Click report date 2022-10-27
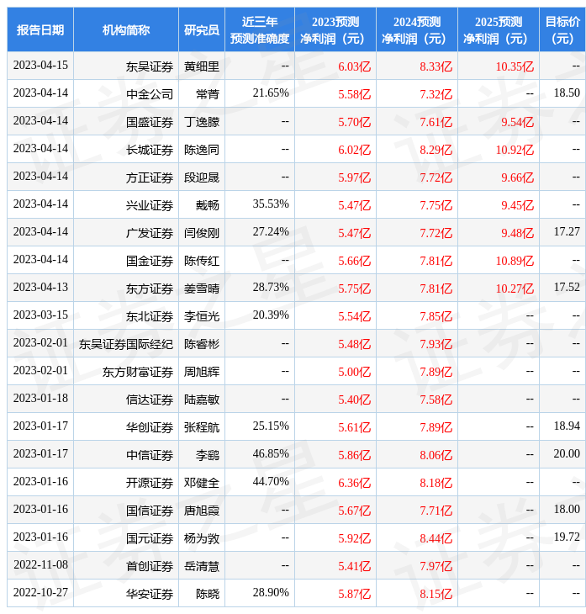The height and width of the screenshot is (614, 586). pos(40,593)
